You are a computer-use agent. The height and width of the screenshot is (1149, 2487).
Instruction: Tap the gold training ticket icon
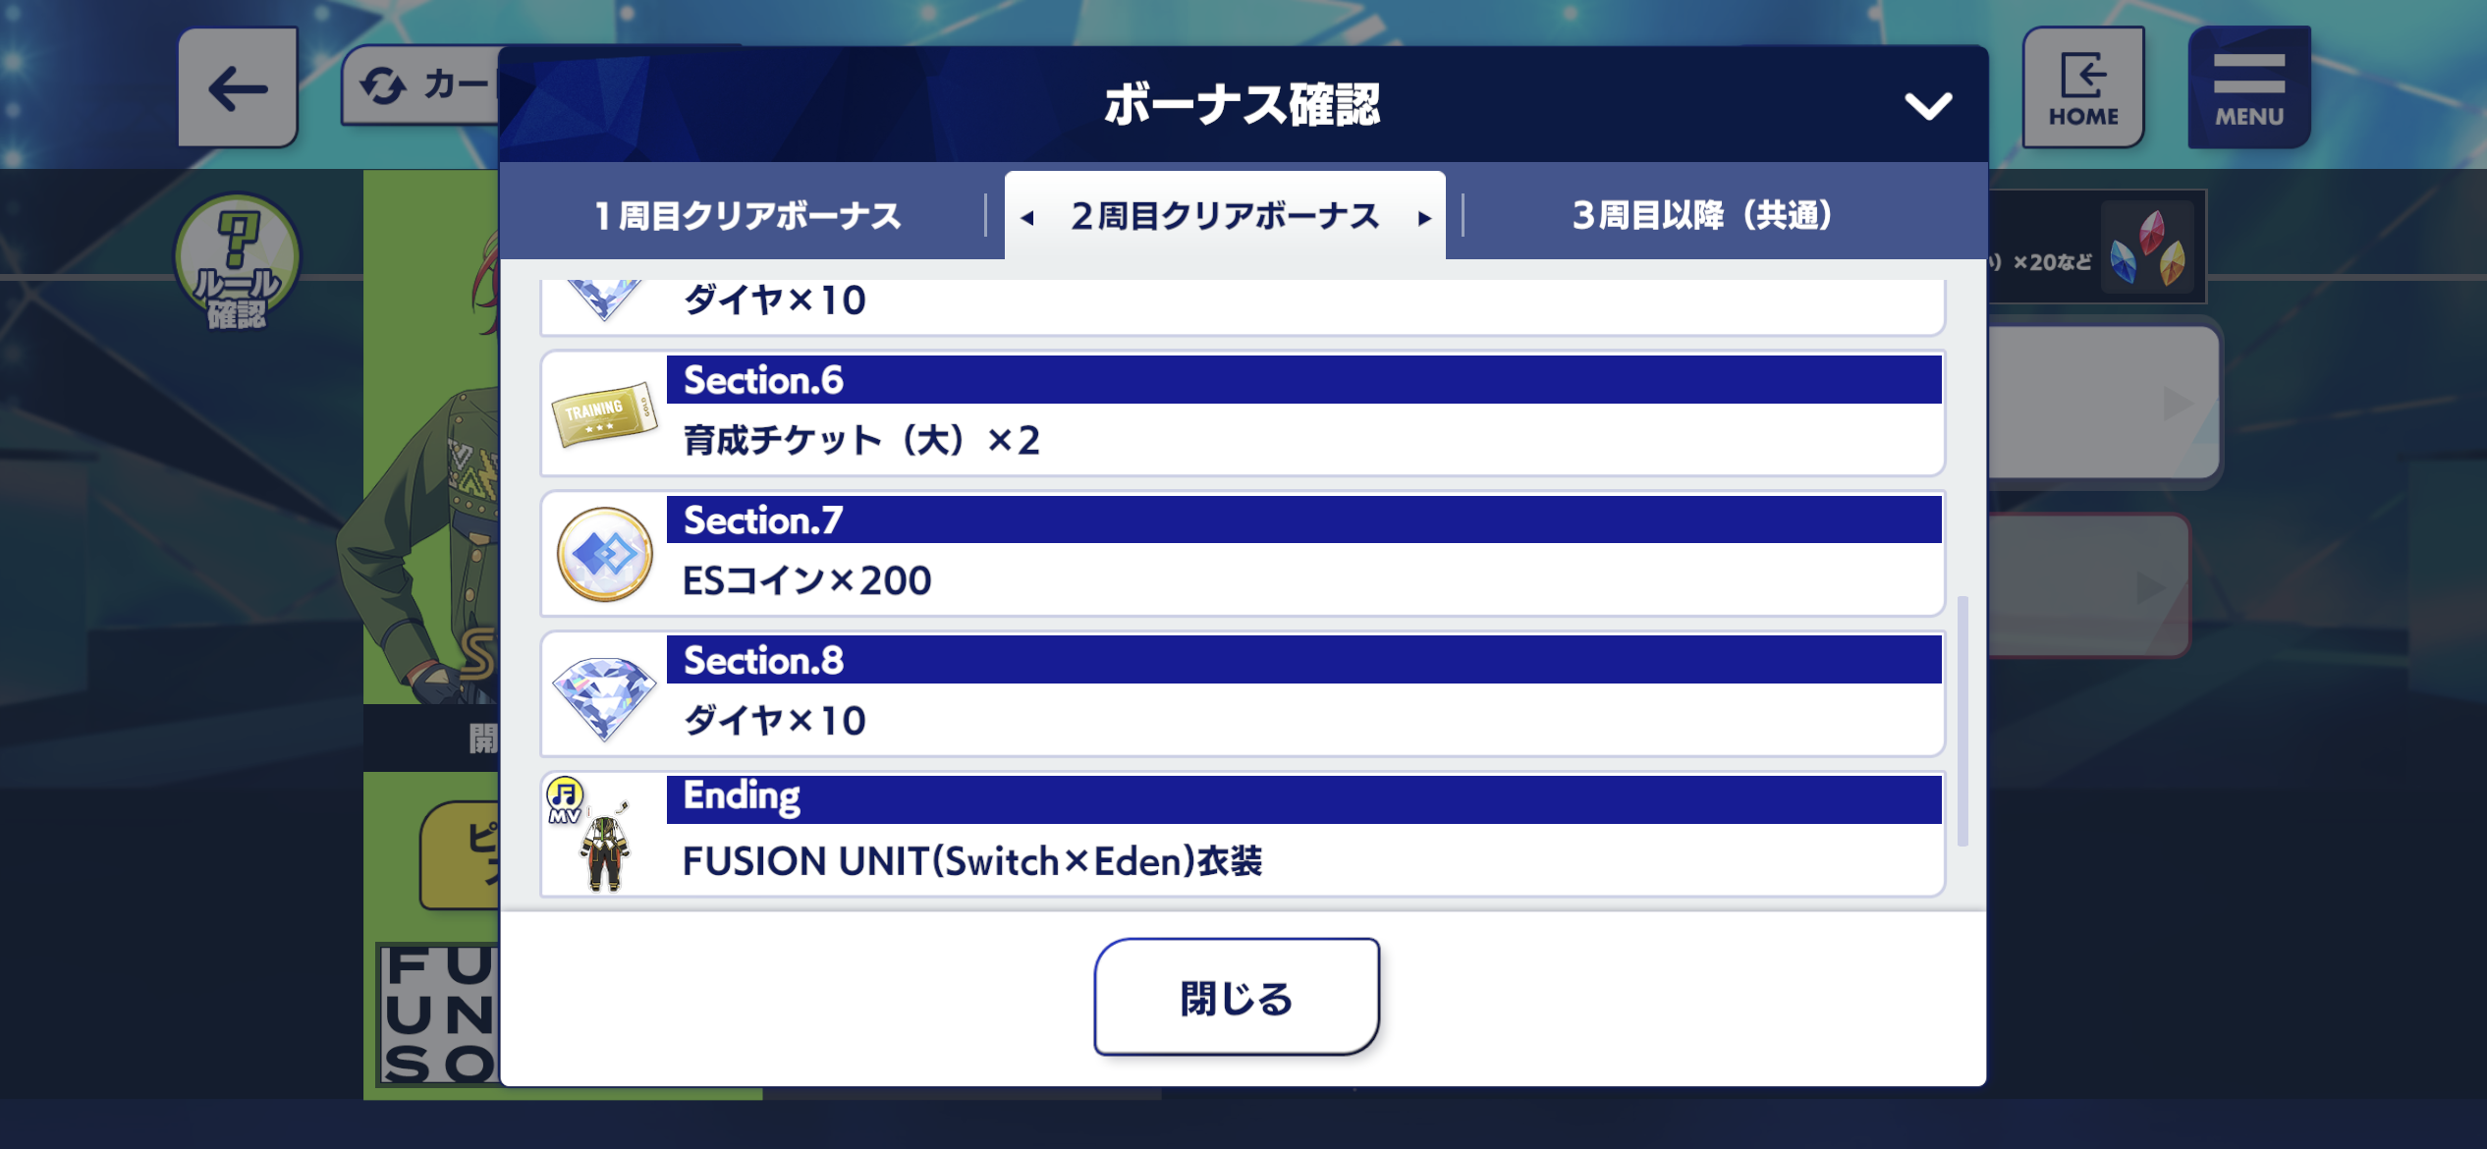(x=604, y=414)
